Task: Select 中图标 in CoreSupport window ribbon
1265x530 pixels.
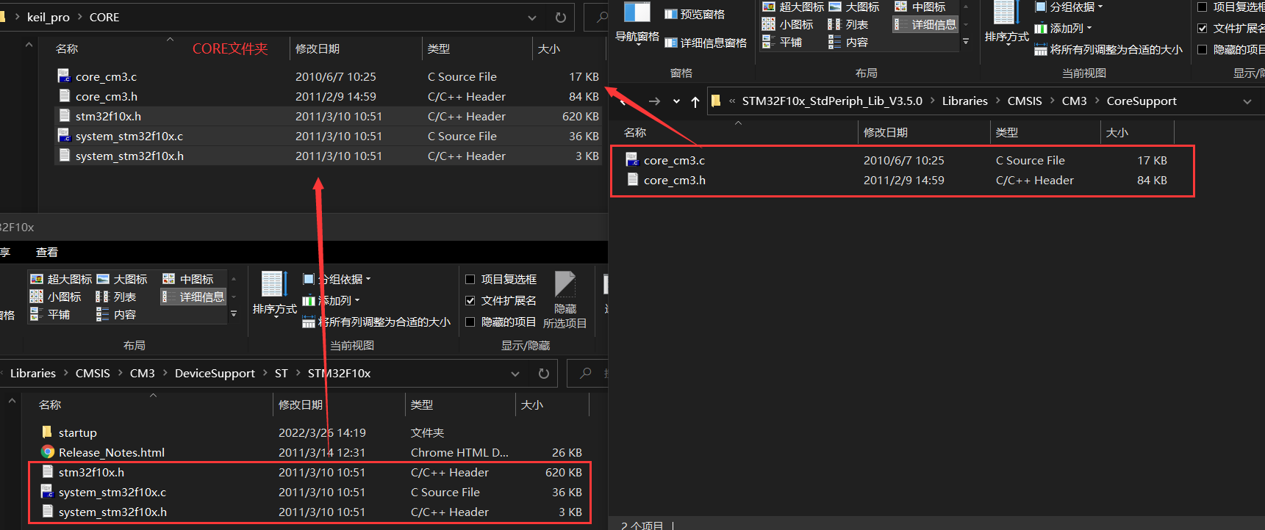Action: 920,7
